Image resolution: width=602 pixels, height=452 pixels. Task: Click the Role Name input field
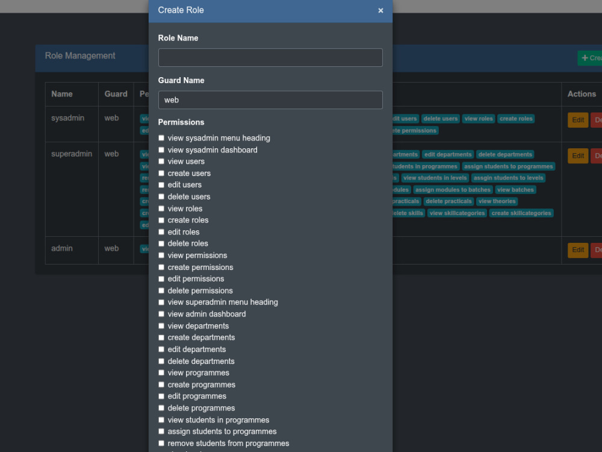click(x=270, y=58)
